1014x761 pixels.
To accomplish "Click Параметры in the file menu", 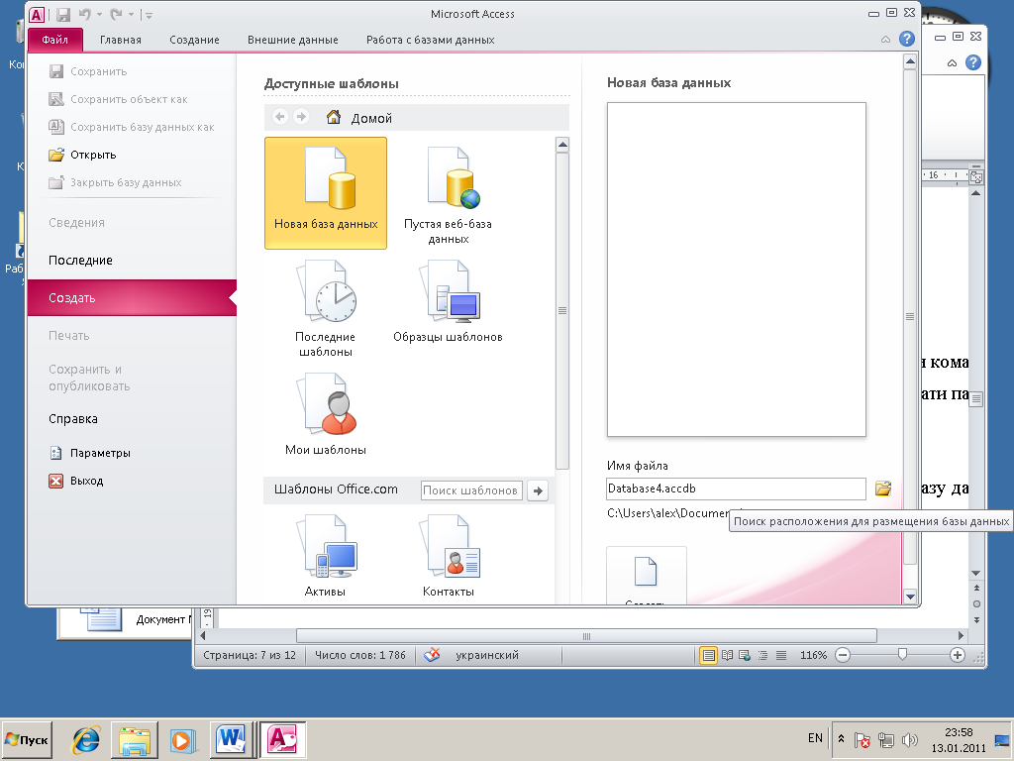I will pos(90,453).
